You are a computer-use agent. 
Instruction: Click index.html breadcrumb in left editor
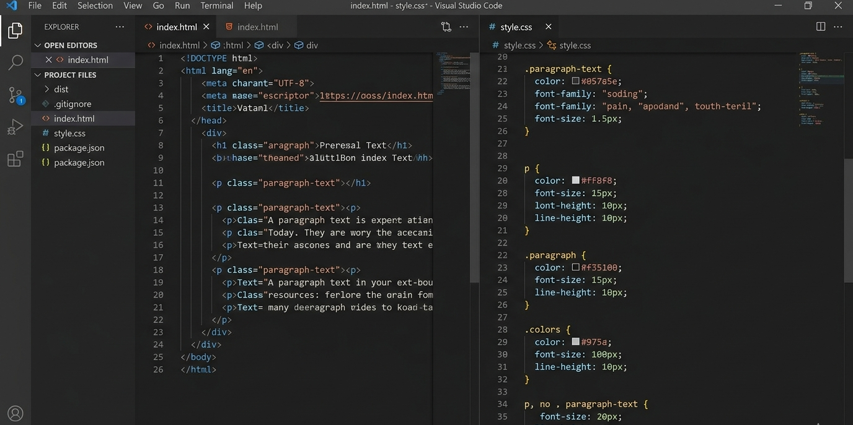pos(179,45)
